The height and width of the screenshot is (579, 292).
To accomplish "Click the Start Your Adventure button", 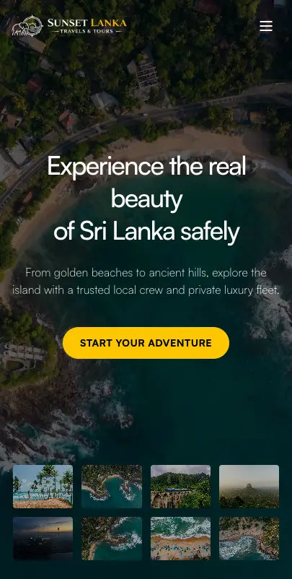I will click(x=146, y=343).
